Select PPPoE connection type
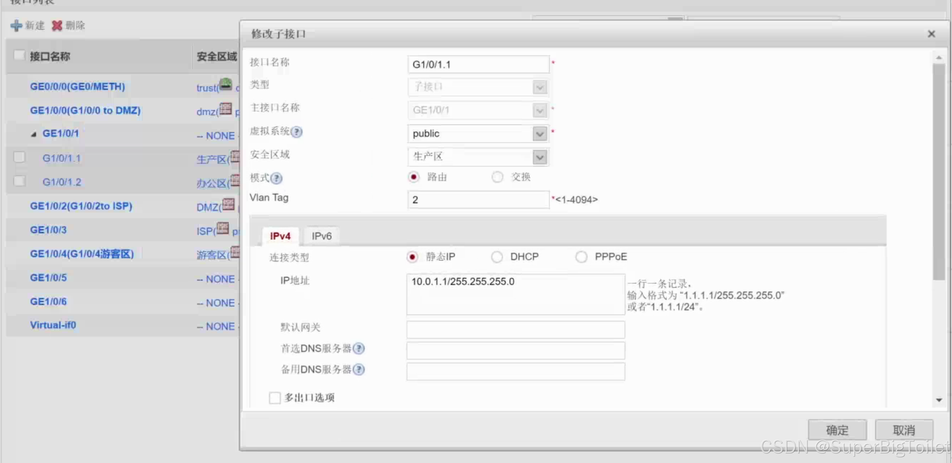 [x=581, y=257]
